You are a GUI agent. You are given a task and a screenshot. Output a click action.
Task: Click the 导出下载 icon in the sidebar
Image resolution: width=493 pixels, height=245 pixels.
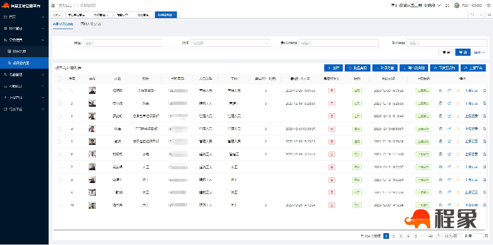[5, 109]
